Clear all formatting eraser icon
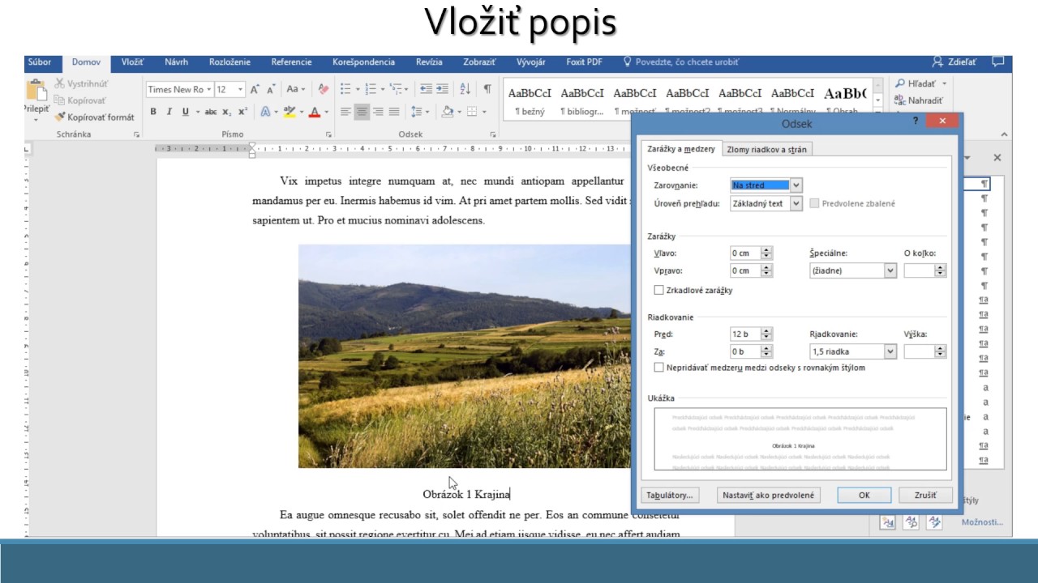The image size is (1038, 583). (324, 89)
